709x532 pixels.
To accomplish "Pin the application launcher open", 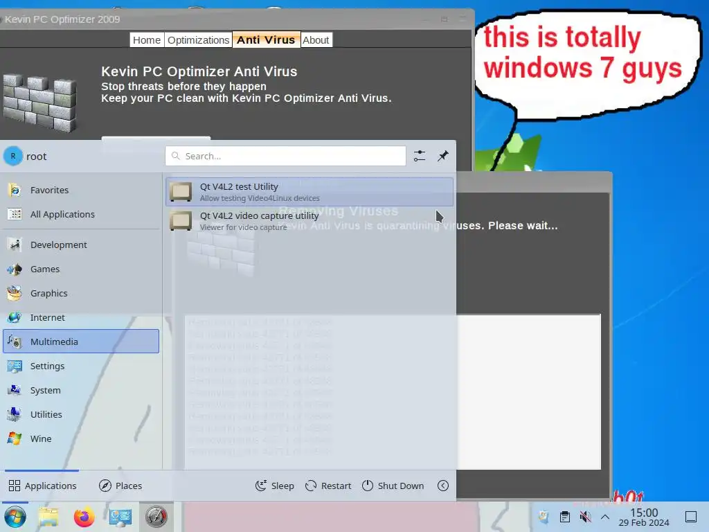I will point(443,156).
